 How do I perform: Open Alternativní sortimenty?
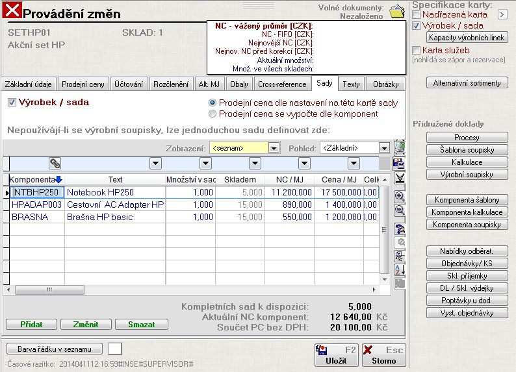pos(467,83)
